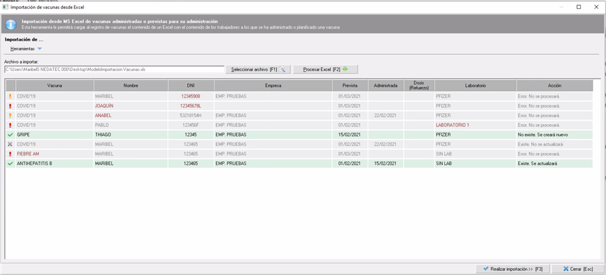Click the DNI column header
The image size is (606, 275).
191,85
